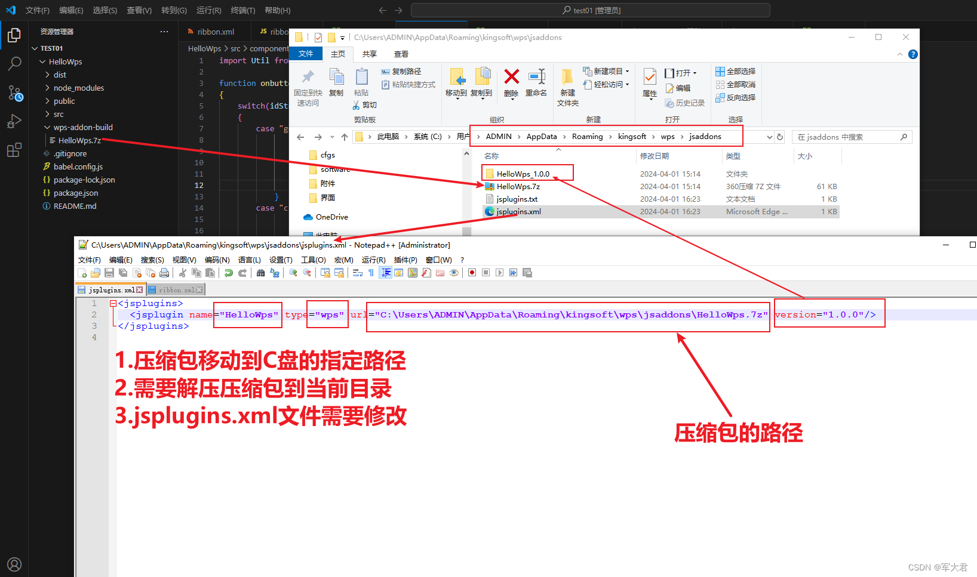Image resolution: width=977 pixels, height=577 pixels.
Task: Click Explorer ribbon Paste icon
Action: [x=361, y=76]
